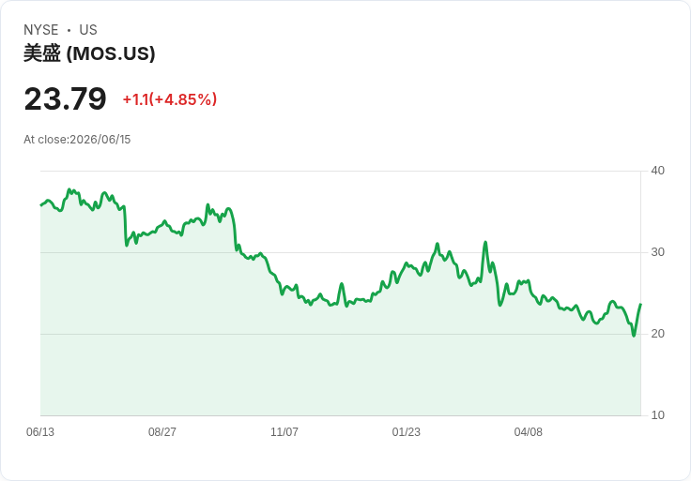Click the starting point of the price line
This screenshot has width=691, height=481.
tap(41, 205)
